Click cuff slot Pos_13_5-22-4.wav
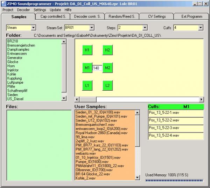Screen dimensions: 210x188 tap(176, 136)
